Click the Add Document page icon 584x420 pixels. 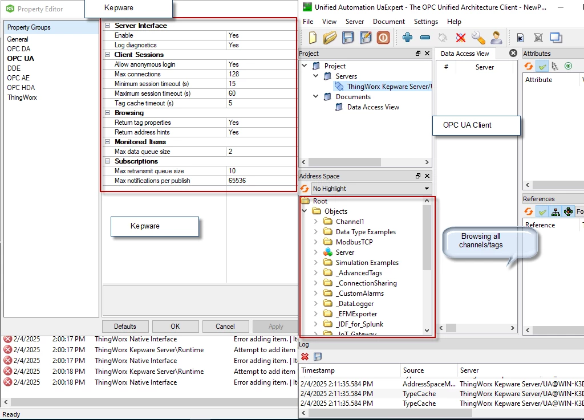[x=521, y=38]
